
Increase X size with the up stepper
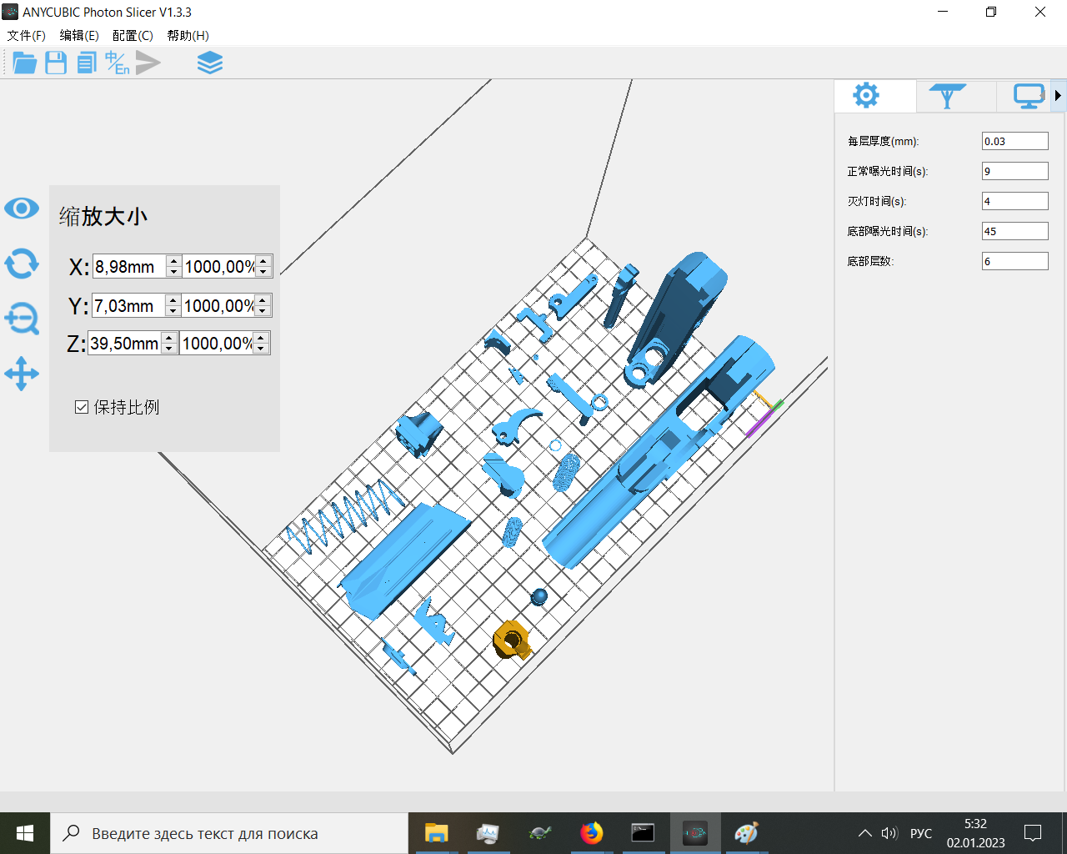click(173, 261)
